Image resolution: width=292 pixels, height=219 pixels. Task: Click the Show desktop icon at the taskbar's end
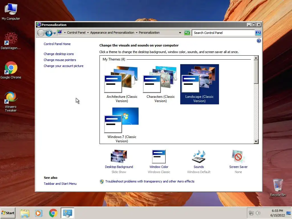tap(289, 213)
